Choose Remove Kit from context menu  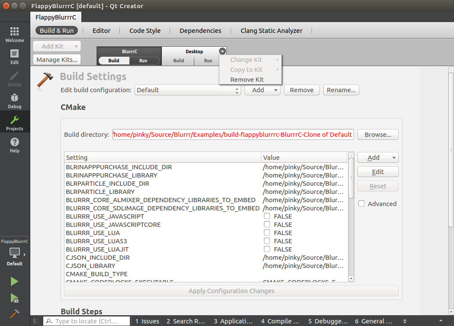(x=247, y=80)
